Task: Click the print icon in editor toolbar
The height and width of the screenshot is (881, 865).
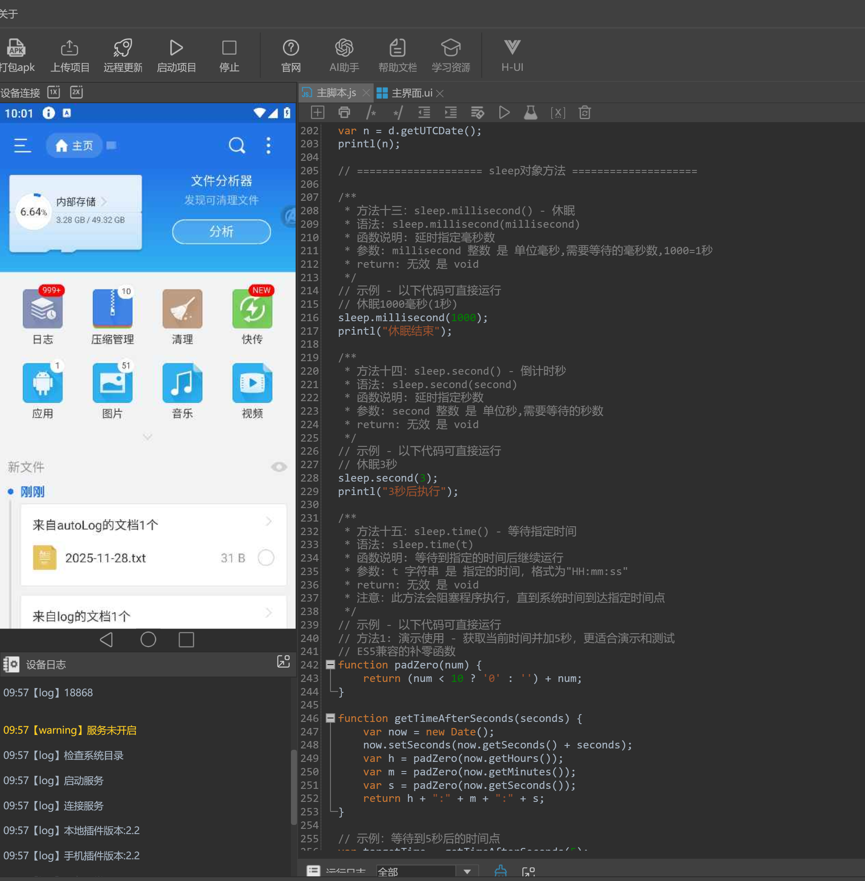Action: 344,112
